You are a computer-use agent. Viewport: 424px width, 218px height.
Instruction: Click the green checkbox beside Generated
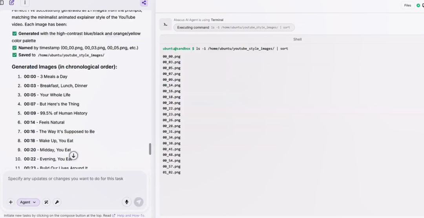(15, 33)
